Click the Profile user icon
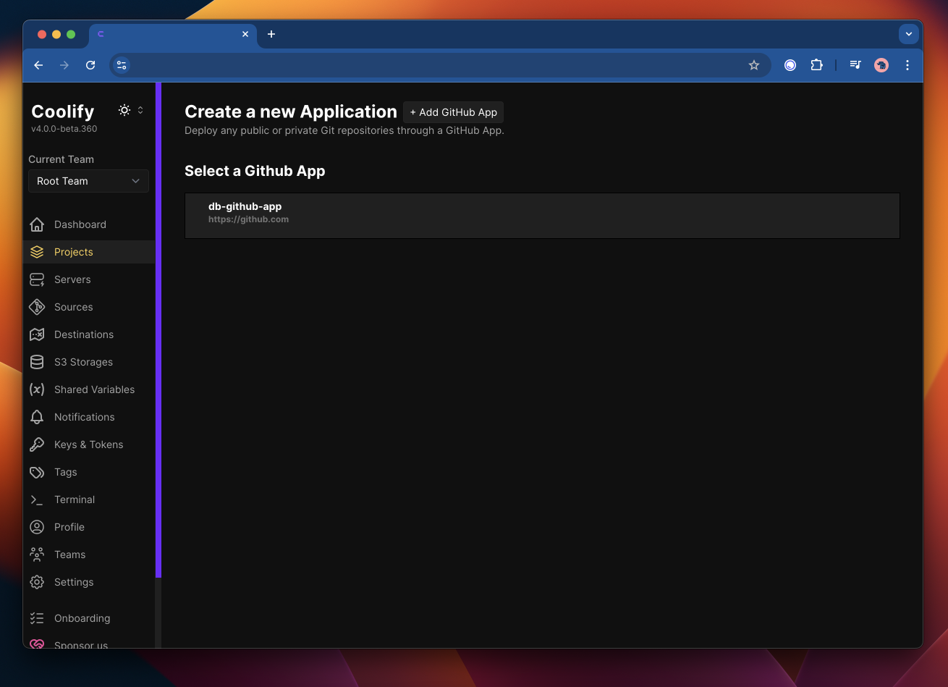948x687 pixels. (37, 527)
